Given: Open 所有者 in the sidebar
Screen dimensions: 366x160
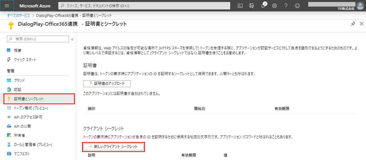Looking at the screenshot, I should click(x=19, y=135).
